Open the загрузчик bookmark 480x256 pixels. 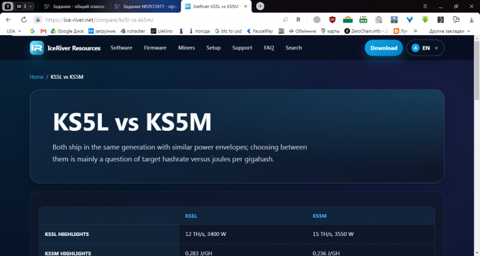click(102, 31)
